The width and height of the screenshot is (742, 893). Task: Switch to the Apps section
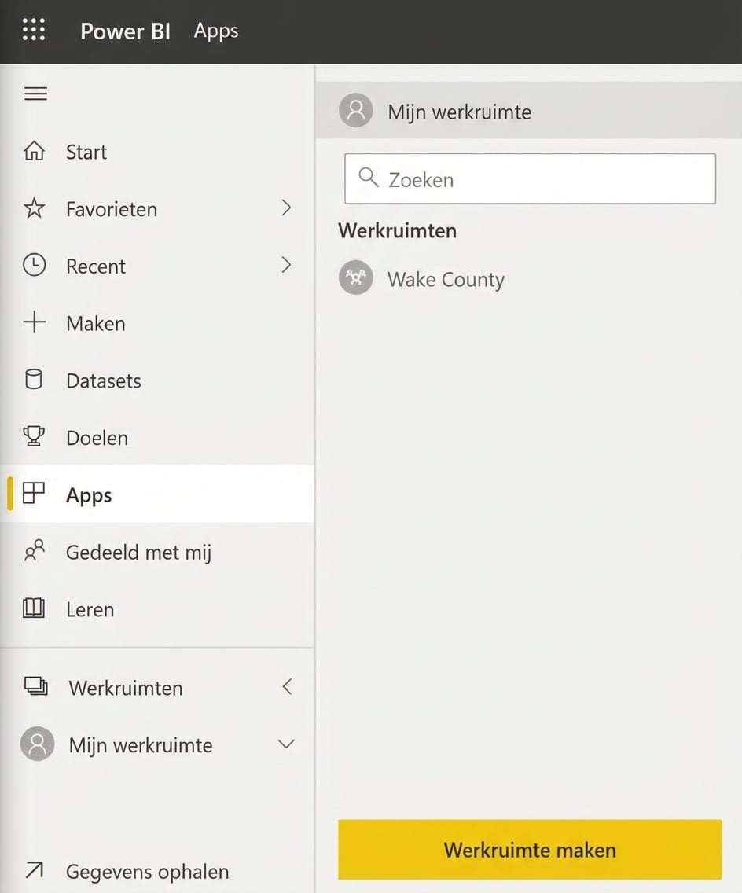[88, 494]
